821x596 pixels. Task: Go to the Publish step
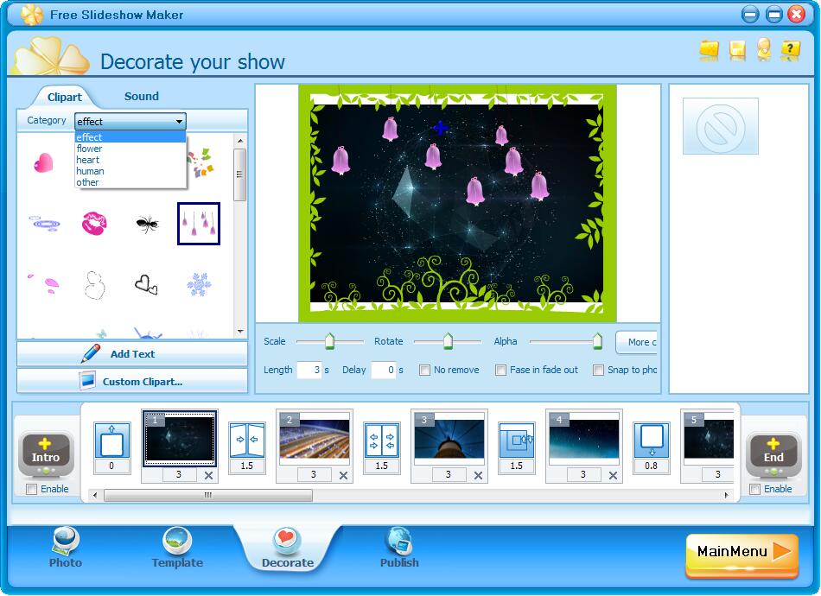[x=399, y=546]
